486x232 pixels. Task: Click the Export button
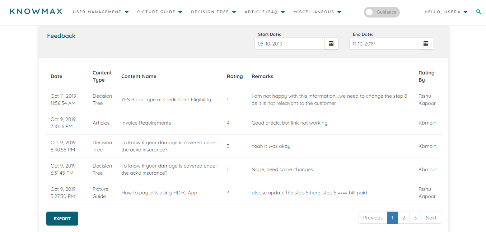tap(62, 219)
